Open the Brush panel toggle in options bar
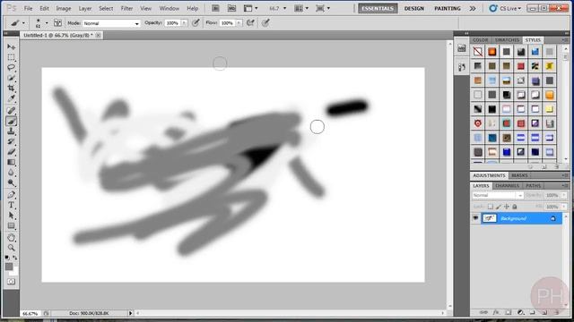This screenshot has width=574, height=322. (57, 23)
